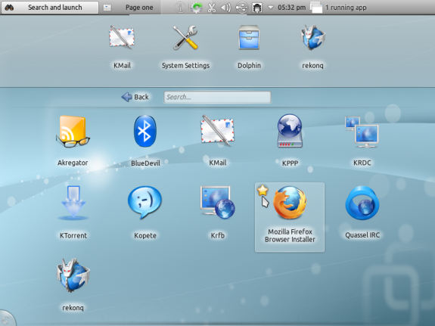Open Dolphin file manager

[249, 47]
